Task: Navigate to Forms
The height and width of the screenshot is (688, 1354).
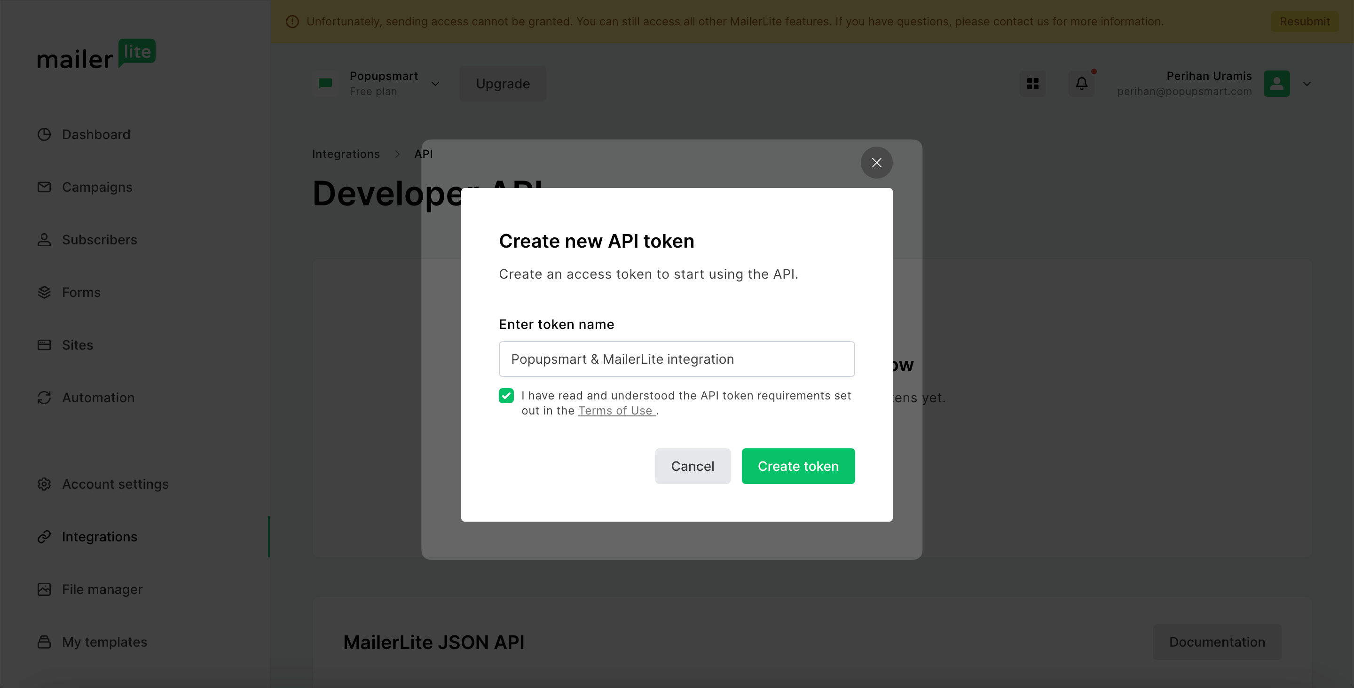Action: tap(81, 292)
